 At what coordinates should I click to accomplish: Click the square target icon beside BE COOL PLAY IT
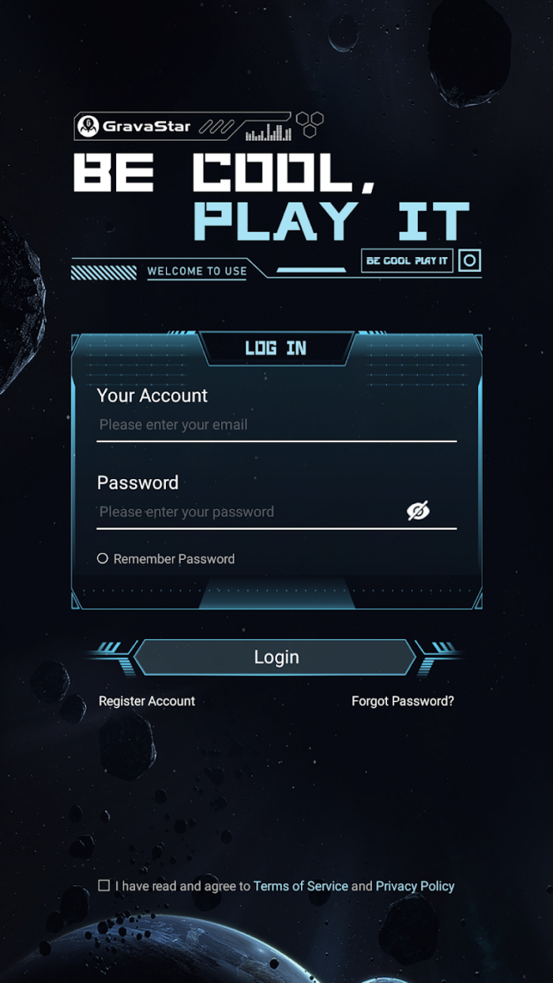pyautogui.click(x=469, y=260)
